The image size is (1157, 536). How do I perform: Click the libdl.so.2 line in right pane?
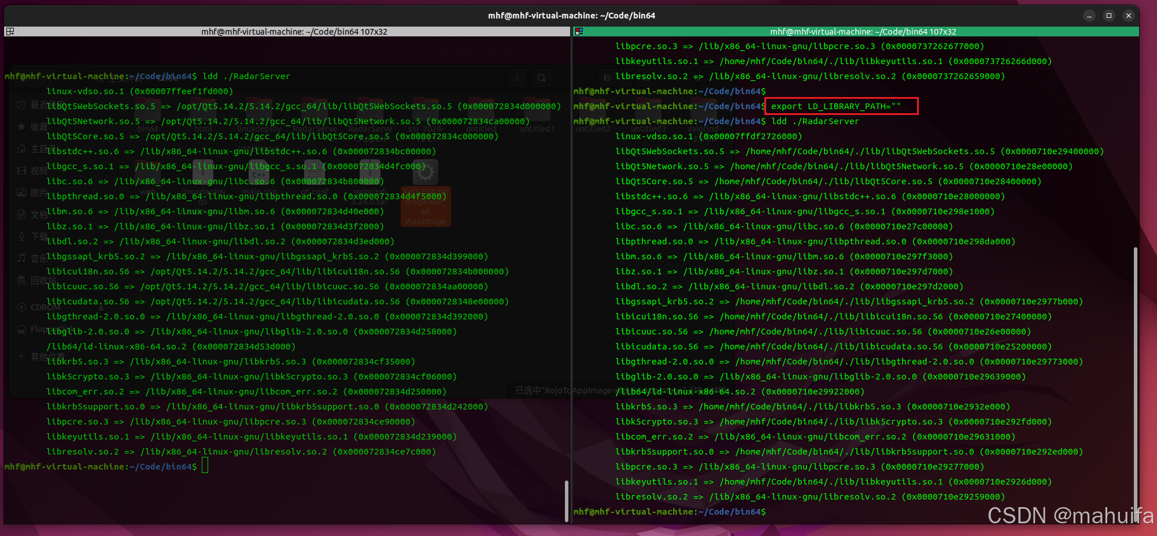coord(789,286)
